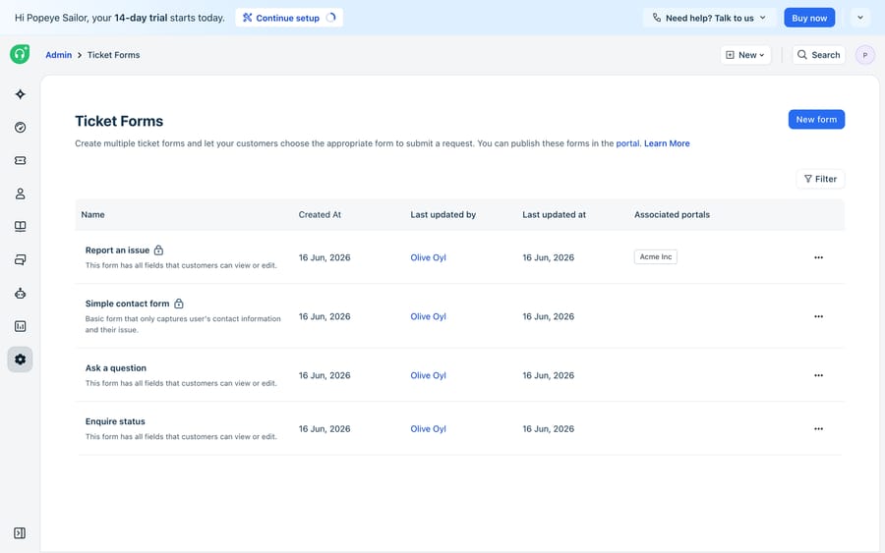The image size is (885, 553).
Task: Create a New form
Action: point(816,120)
